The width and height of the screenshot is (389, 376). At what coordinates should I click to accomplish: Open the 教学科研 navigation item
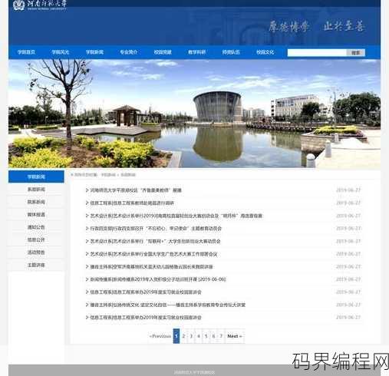point(197,52)
